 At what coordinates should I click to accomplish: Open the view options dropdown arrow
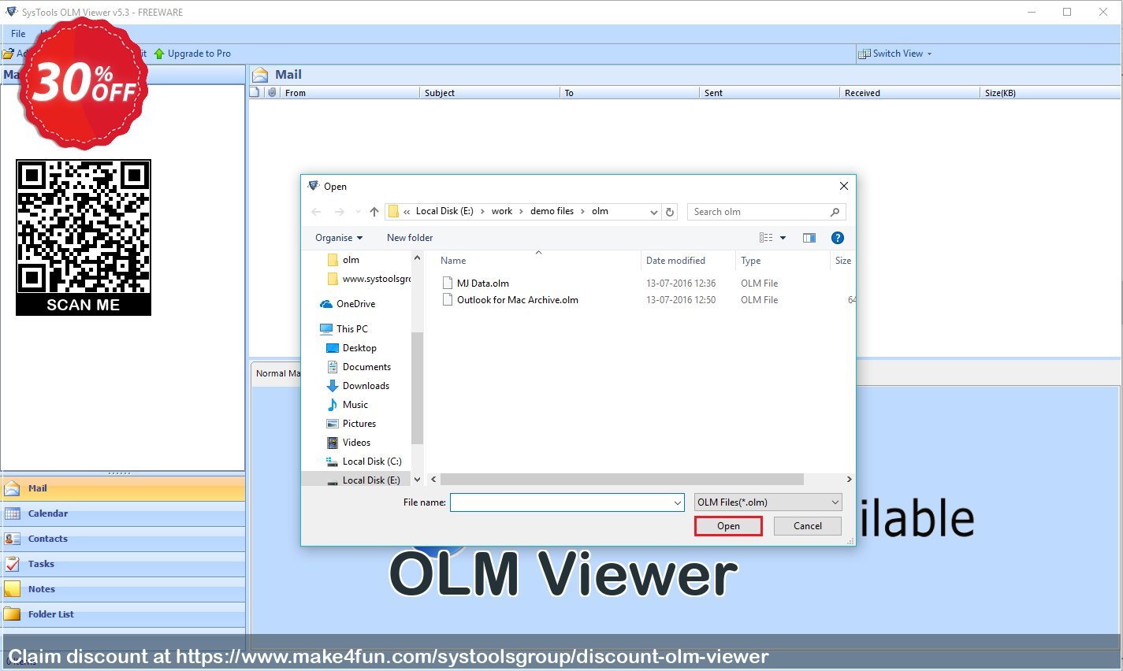click(x=783, y=238)
